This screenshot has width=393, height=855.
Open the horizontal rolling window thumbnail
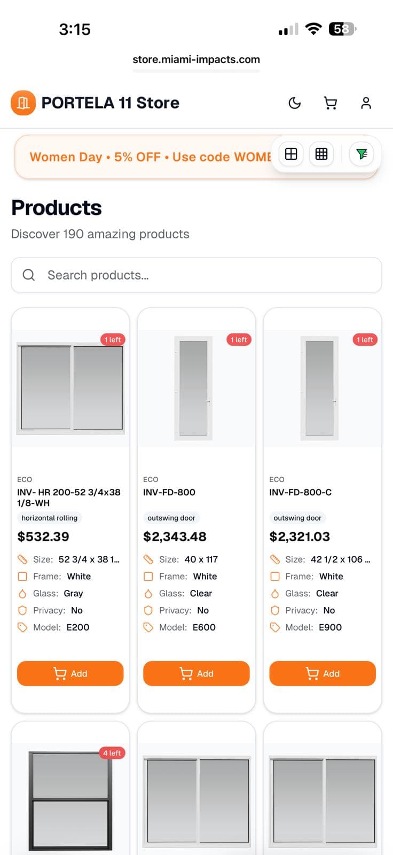point(70,387)
